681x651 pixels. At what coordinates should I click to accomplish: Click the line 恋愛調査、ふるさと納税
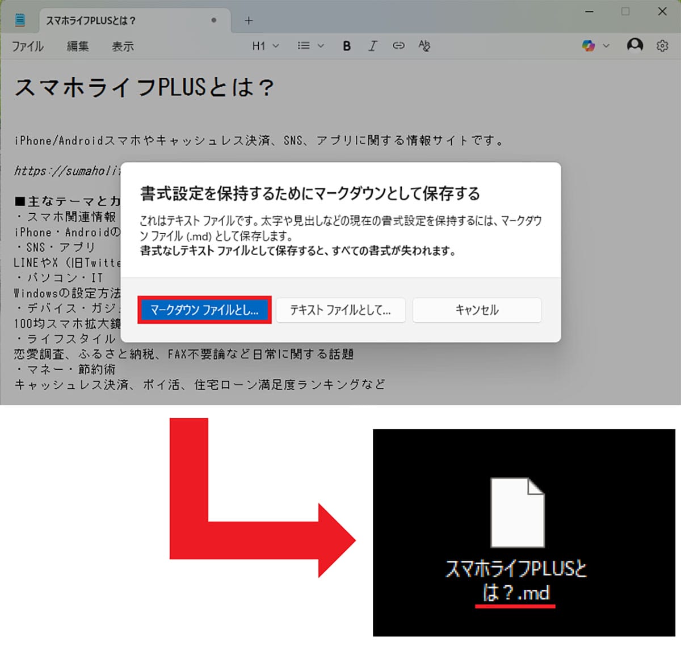coord(184,354)
